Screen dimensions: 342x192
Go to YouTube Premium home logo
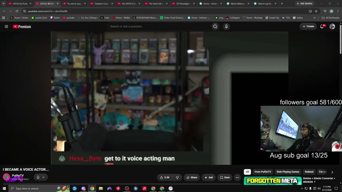click(22, 26)
